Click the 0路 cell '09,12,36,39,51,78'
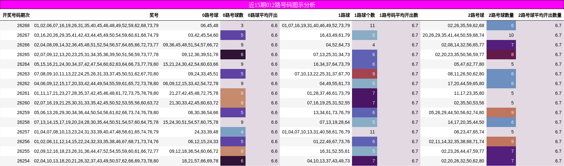Image resolution: width=564 pixels, height=166 pixels. coord(200,54)
